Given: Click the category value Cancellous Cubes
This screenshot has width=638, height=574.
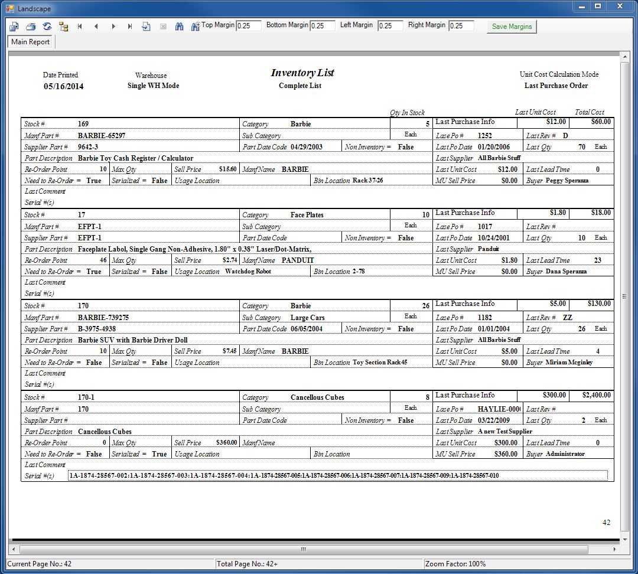Looking at the screenshot, I should 317,397.
